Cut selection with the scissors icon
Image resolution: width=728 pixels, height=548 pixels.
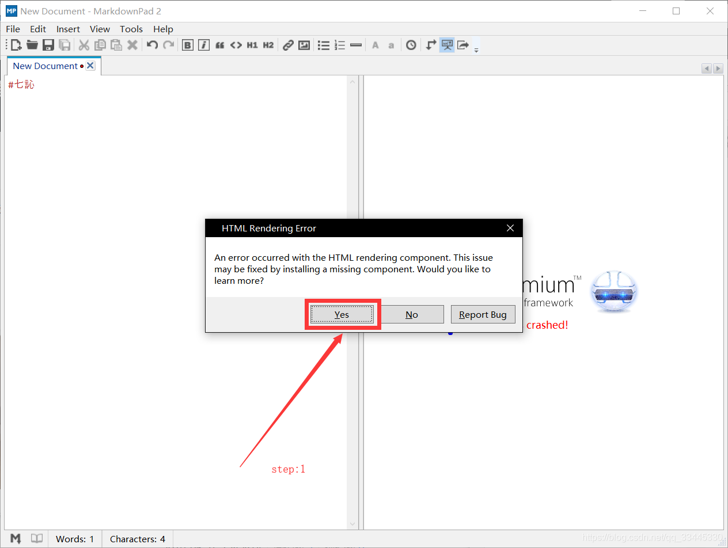click(x=84, y=45)
